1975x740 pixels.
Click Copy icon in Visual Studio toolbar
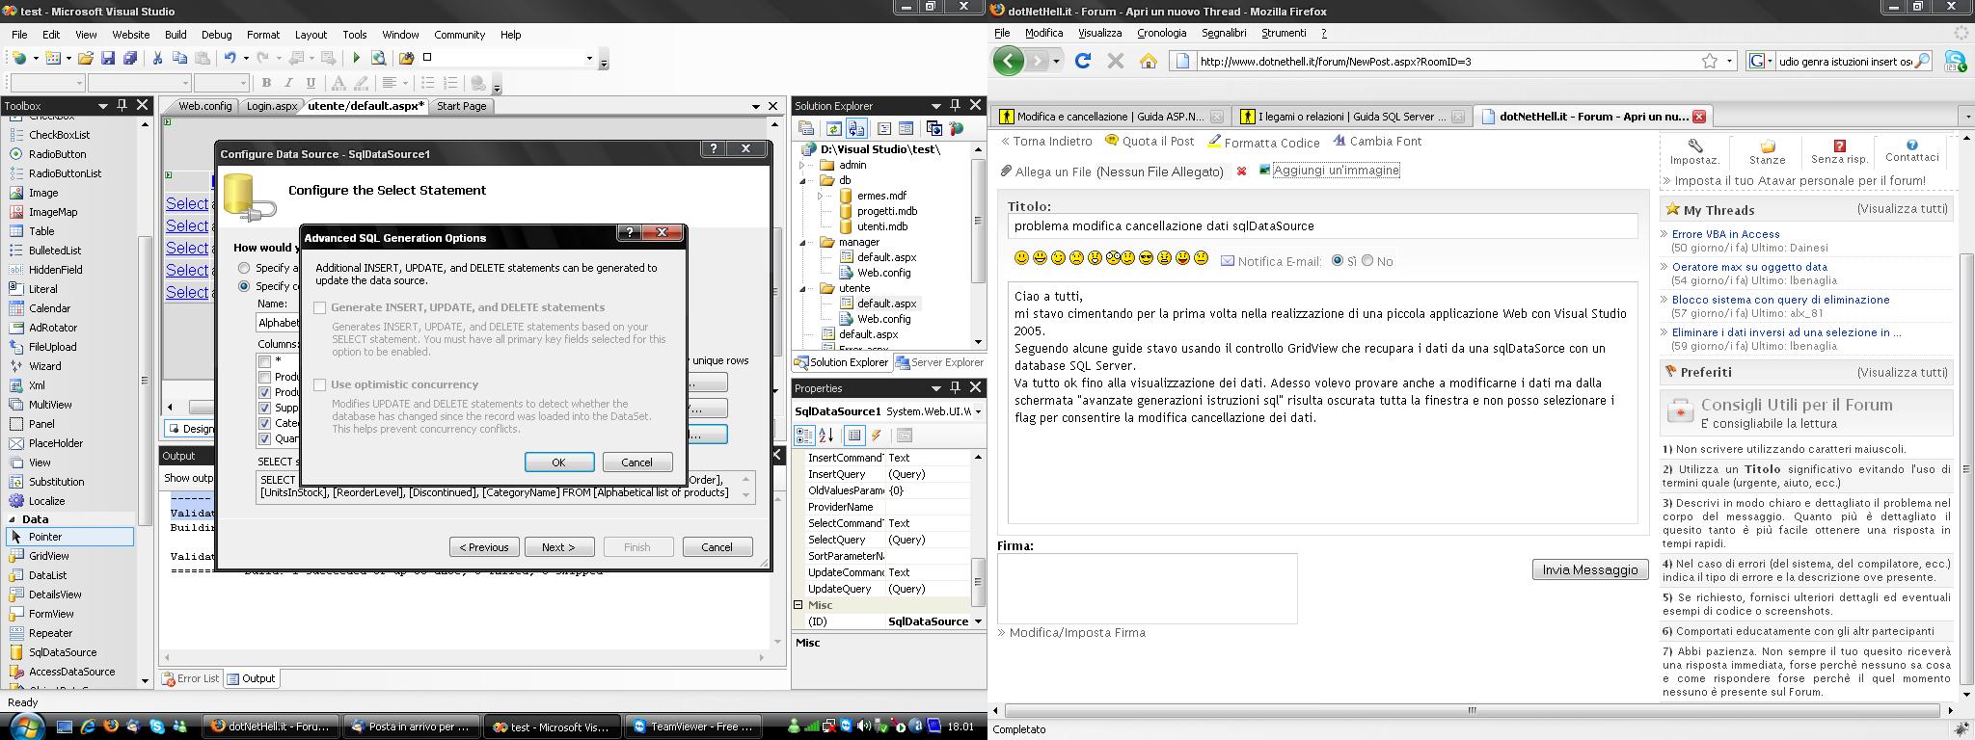(x=179, y=58)
